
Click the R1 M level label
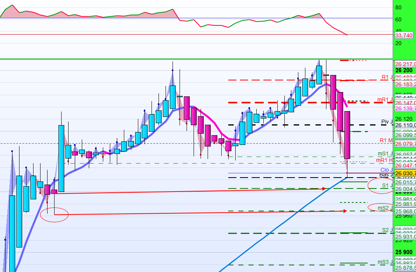[x=386, y=141]
